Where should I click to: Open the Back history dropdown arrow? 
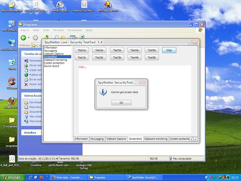pyautogui.click(x=29, y=38)
